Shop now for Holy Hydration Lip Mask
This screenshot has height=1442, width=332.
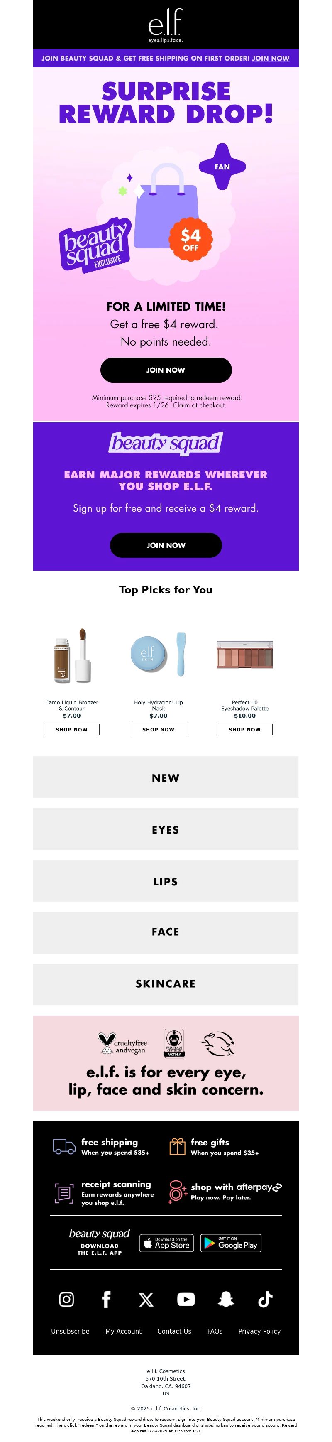(x=158, y=729)
